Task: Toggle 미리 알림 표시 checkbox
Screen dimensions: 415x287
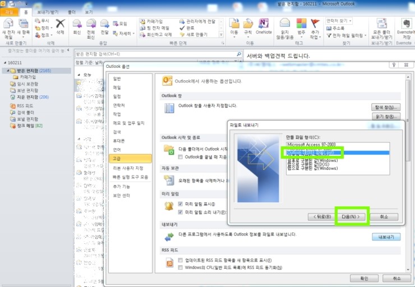Action: [180, 204]
